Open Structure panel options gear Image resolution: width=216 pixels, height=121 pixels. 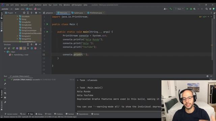point(36,44)
